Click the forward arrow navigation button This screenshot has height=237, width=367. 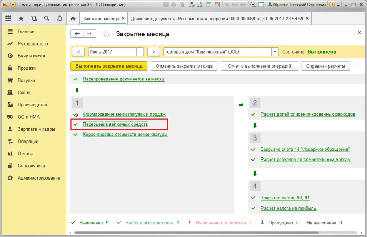coord(90,34)
